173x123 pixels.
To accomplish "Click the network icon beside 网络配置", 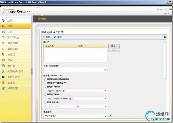I will [3, 88].
